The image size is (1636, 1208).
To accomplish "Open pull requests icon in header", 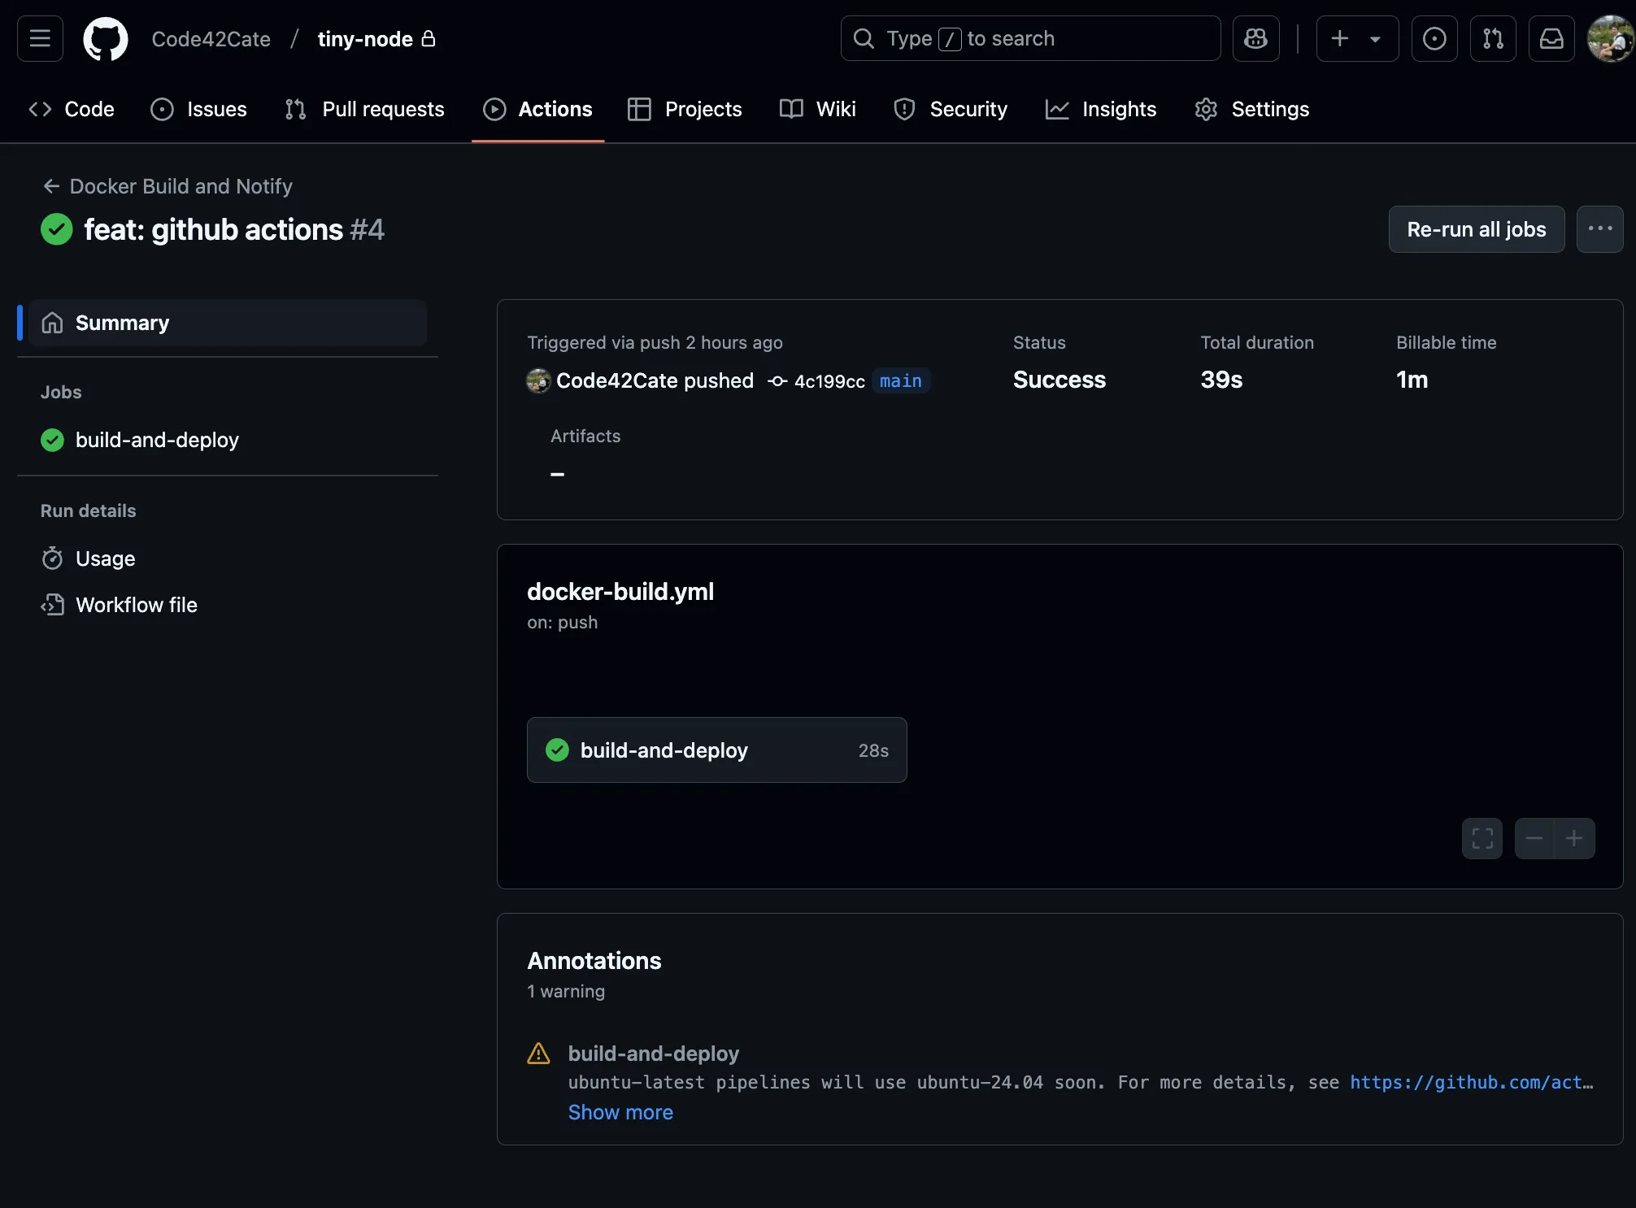I will coord(1493,38).
